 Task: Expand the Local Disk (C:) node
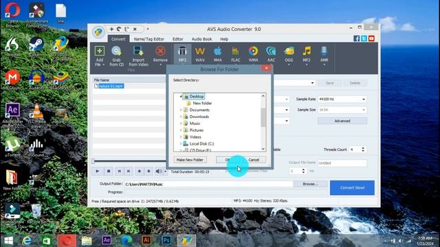[x=181, y=143]
